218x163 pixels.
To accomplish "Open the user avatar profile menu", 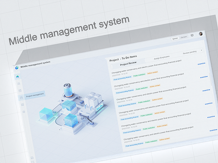I will 201,34.
